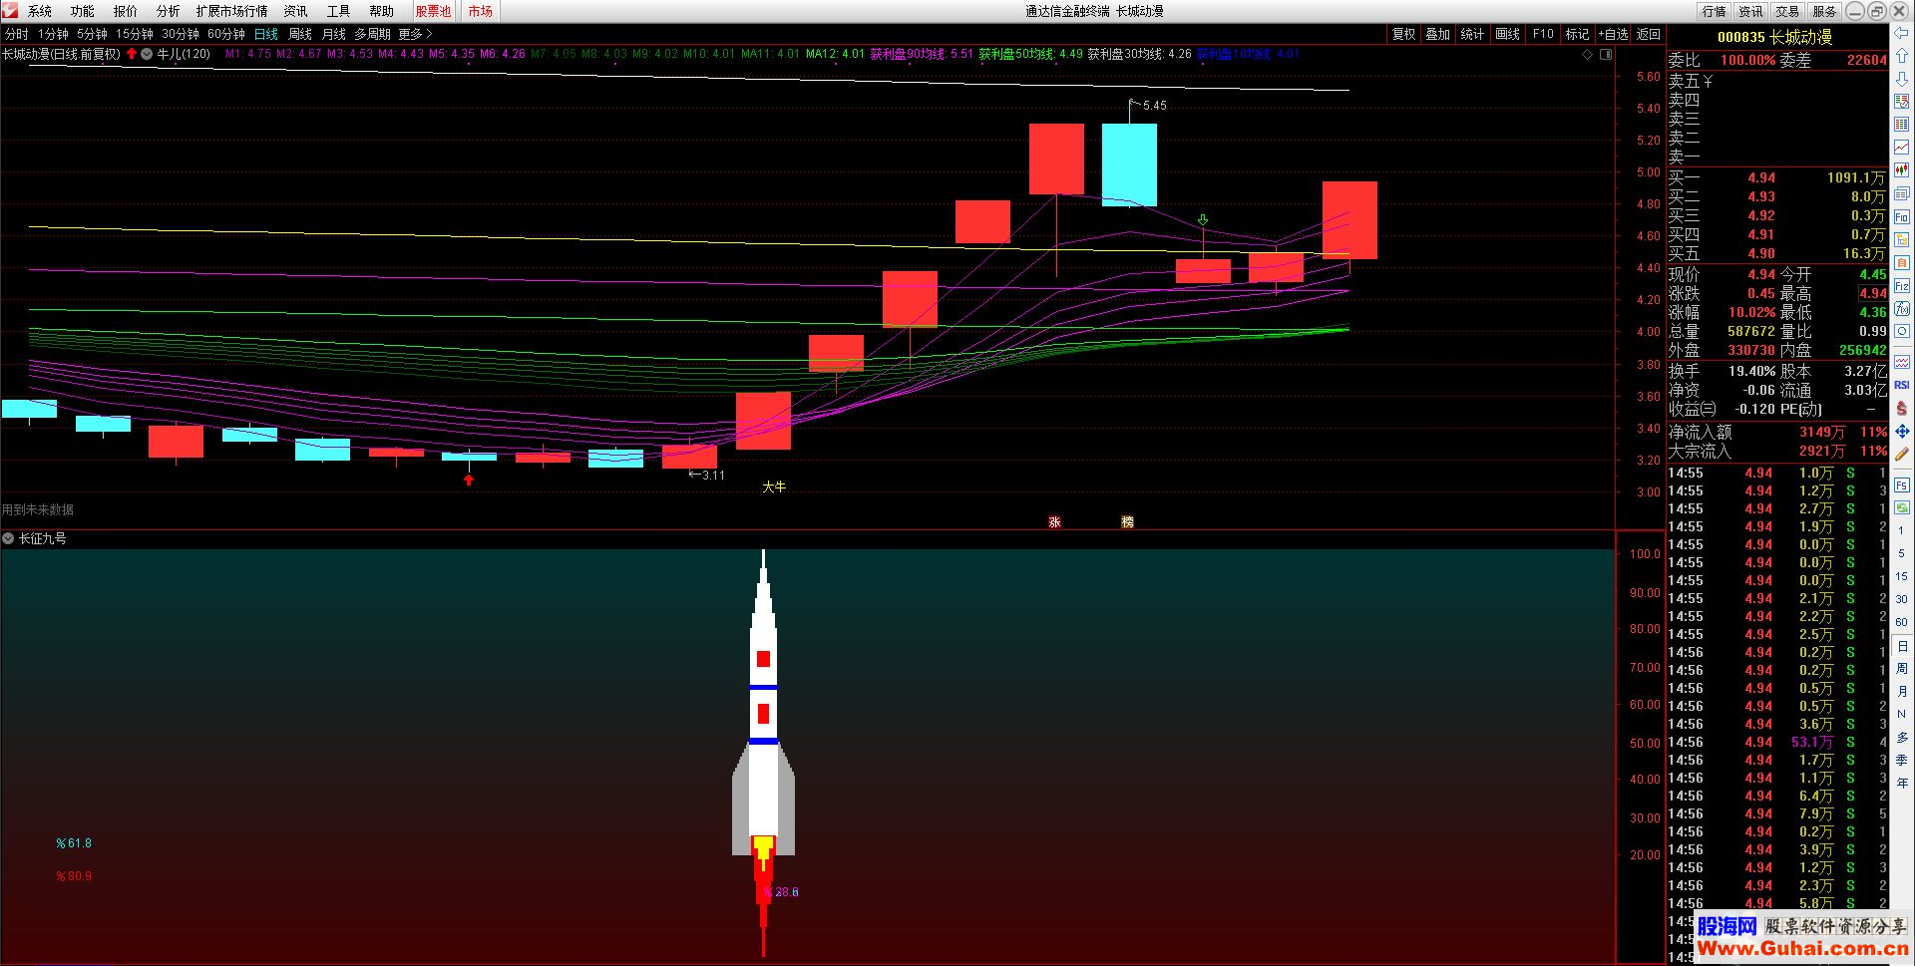Click the 复权 button
This screenshot has width=1915, height=966.
pos(1404,34)
